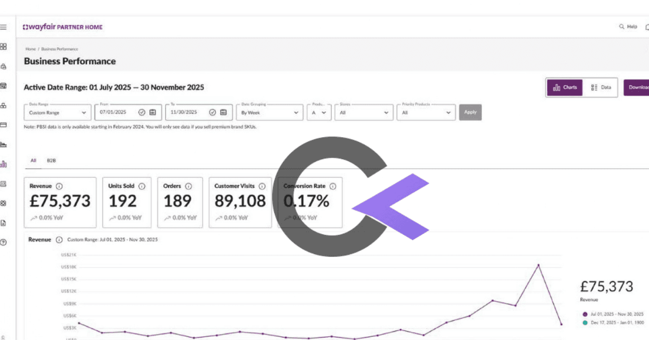The image size is (649, 340).
Task: Click the Download button
Action: (637, 87)
